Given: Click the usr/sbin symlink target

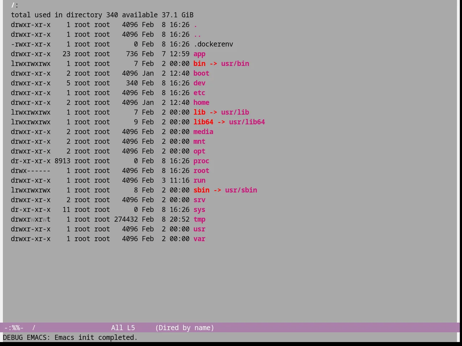Looking at the screenshot, I should coord(241,190).
